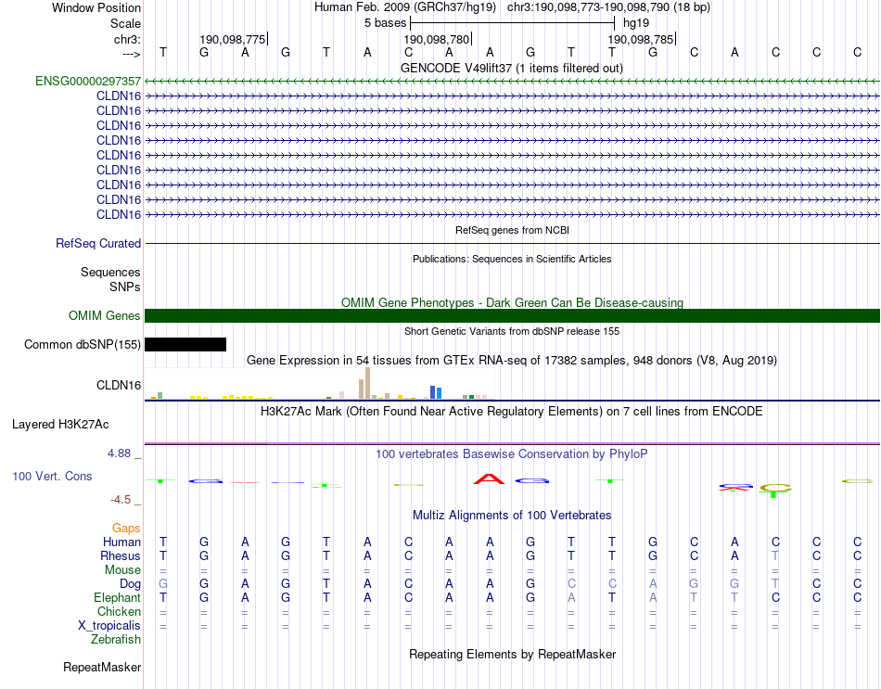Screen dimensions: 881x689
Task: Click the H3K27Ac Mark track title
Action: [512, 412]
